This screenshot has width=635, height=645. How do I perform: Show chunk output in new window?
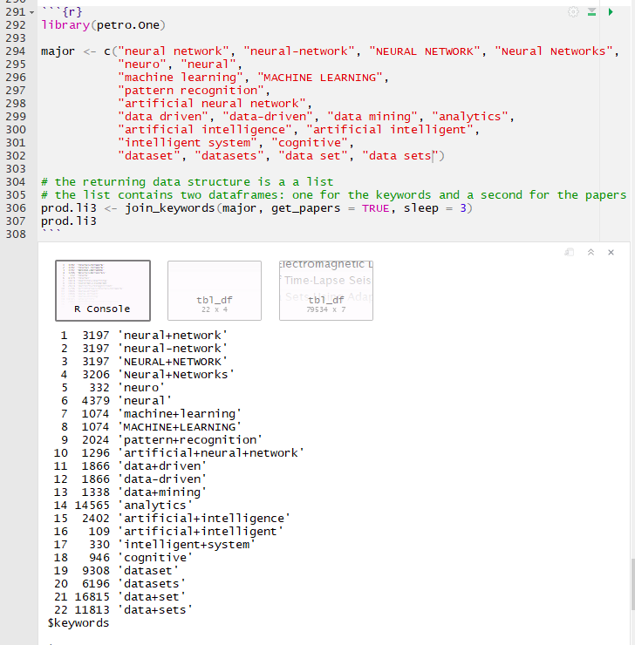tap(570, 252)
